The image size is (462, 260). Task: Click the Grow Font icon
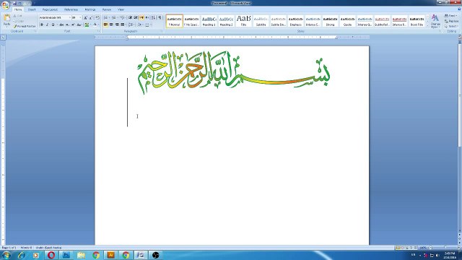coord(85,17)
